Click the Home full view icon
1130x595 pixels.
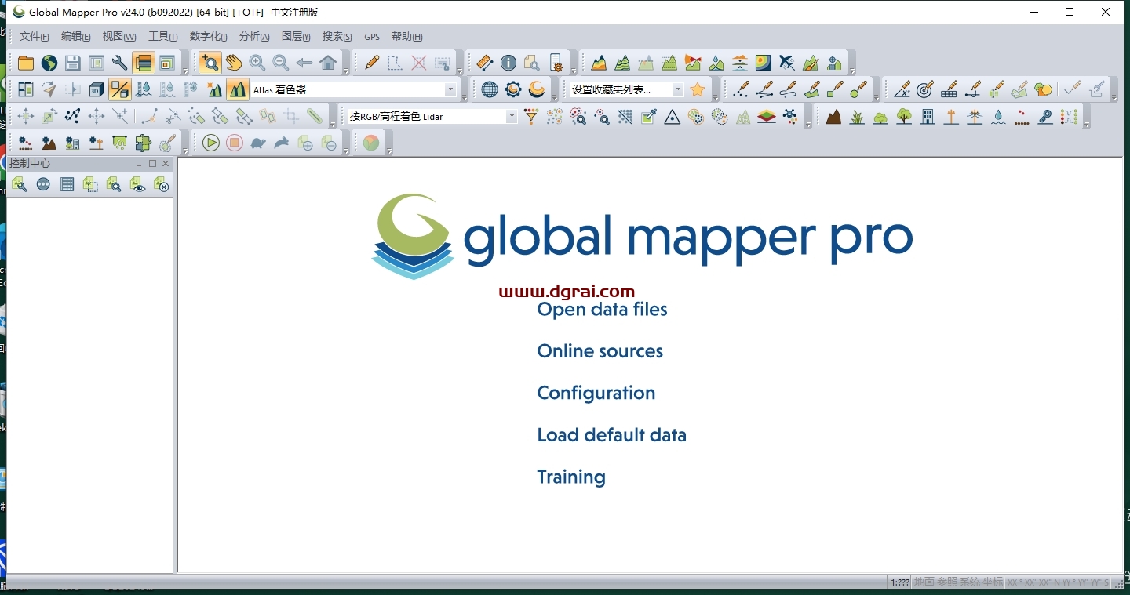tap(328, 63)
